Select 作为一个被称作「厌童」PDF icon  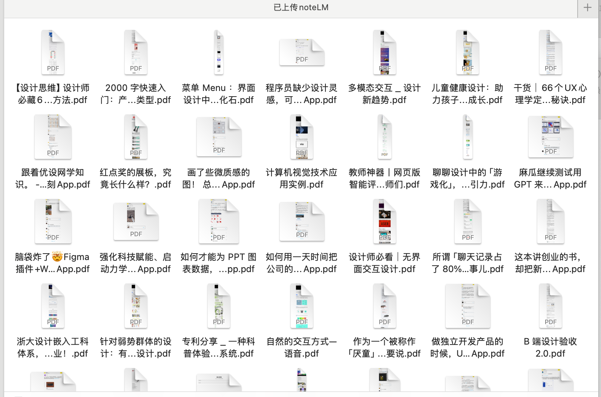pyautogui.click(x=385, y=306)
